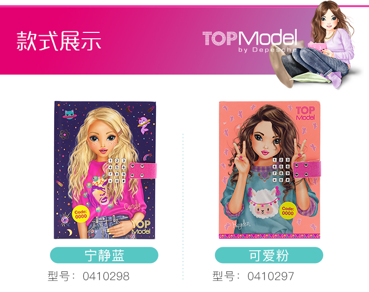Click model number 0410298 text
The image size is (369, 292).
coord(106,276)
